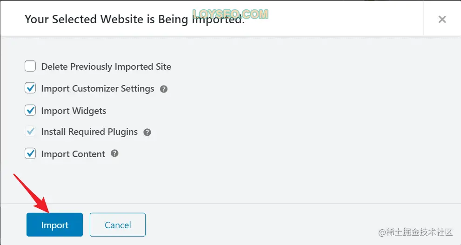Close the import dialog with the X

click(442, 20)
